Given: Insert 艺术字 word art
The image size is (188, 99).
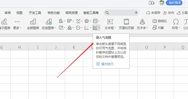Looking at the screenshot, I should pos(142,24).
